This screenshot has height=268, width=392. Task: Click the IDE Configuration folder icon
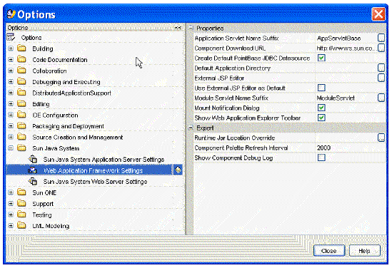21,115
